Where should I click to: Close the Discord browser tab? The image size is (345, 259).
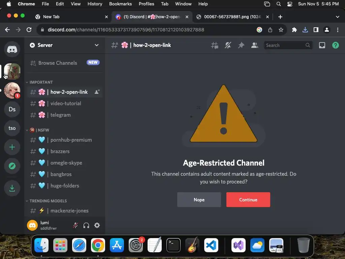tap(187, 17)
